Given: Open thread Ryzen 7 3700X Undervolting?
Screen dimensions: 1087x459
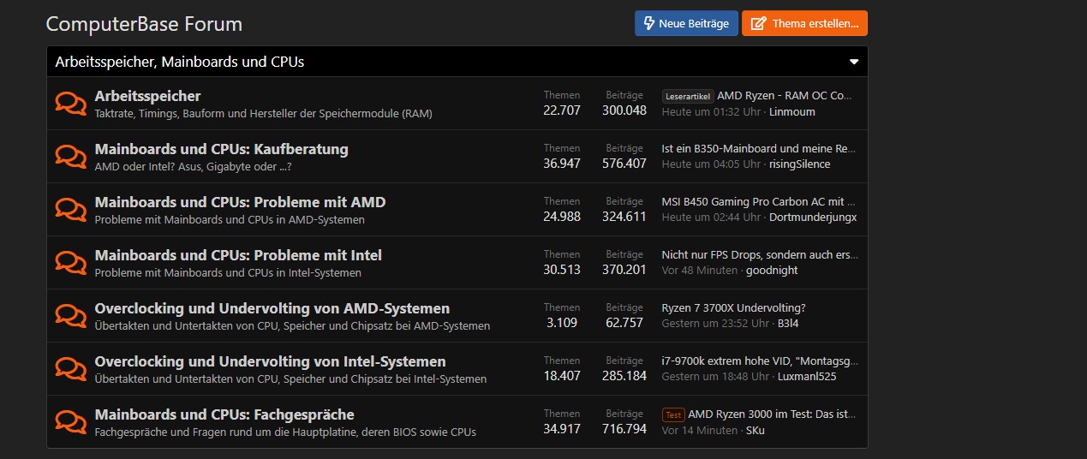Looking at the screenshot, I should tap(734, 308).
